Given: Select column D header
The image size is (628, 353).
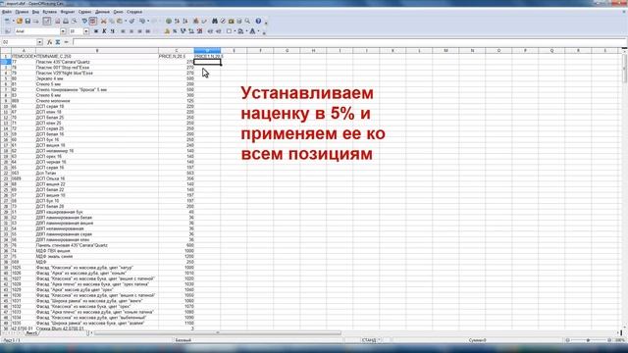Looking at the screenshot, I should point(207,50).
